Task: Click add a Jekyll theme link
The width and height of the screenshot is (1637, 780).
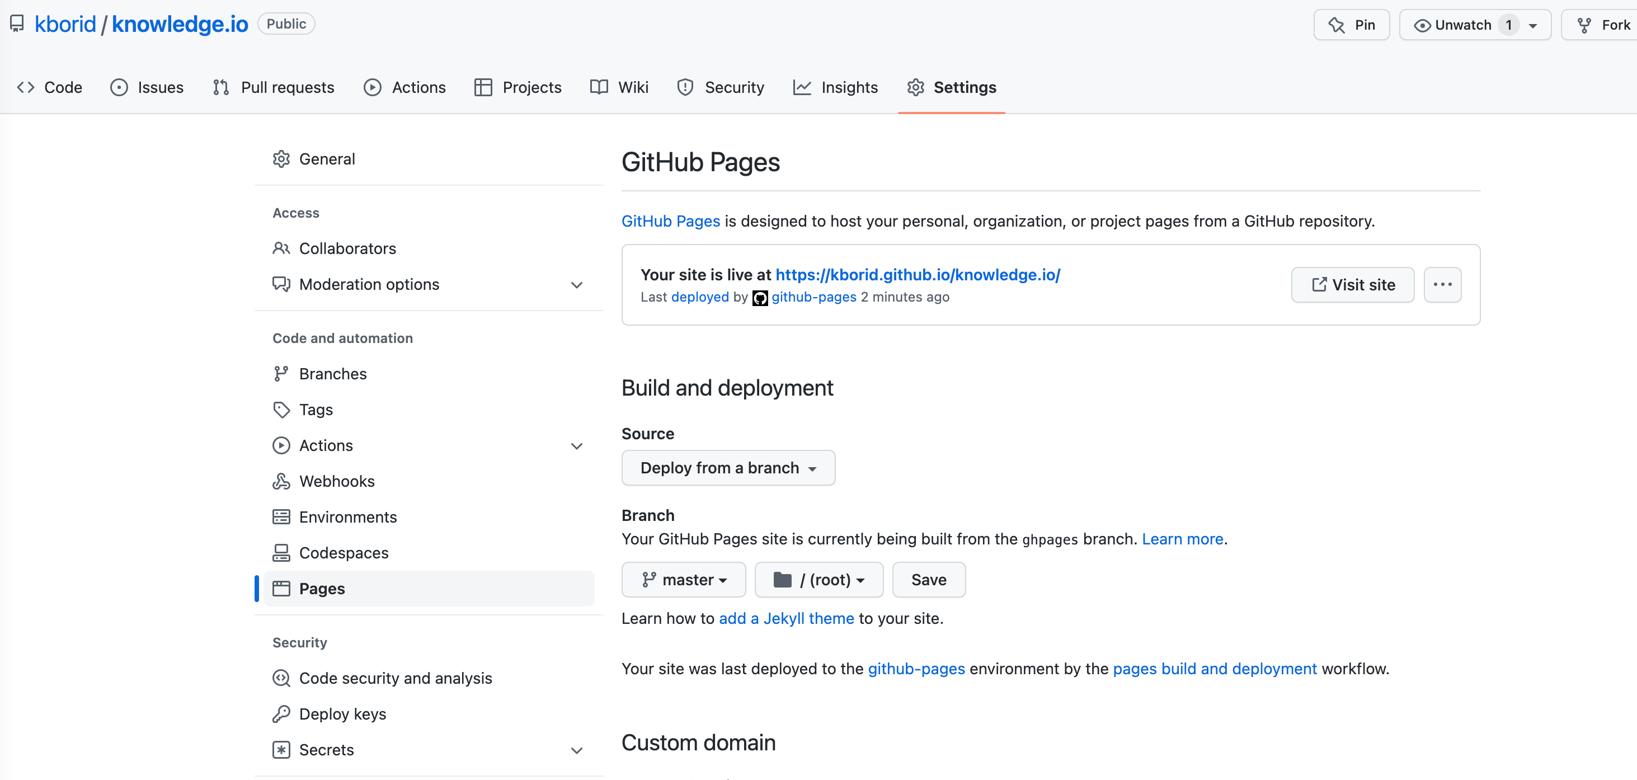Action: click(x=785, y=618)
